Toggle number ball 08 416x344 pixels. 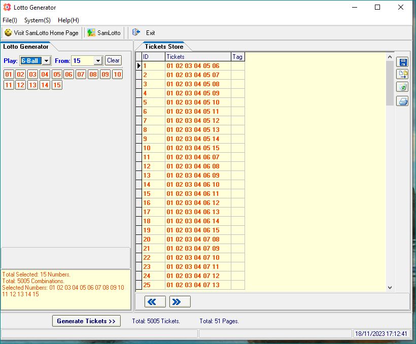click(x=93, y=74)
